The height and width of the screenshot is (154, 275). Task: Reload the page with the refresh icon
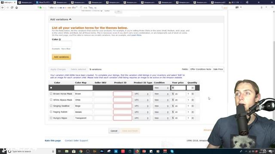(x=12, y=8)
